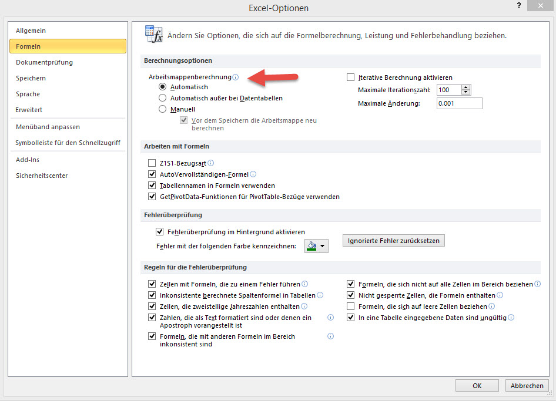Open the error color dropdown arrow

322,246
